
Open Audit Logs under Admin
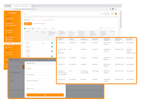coord(10,54)
